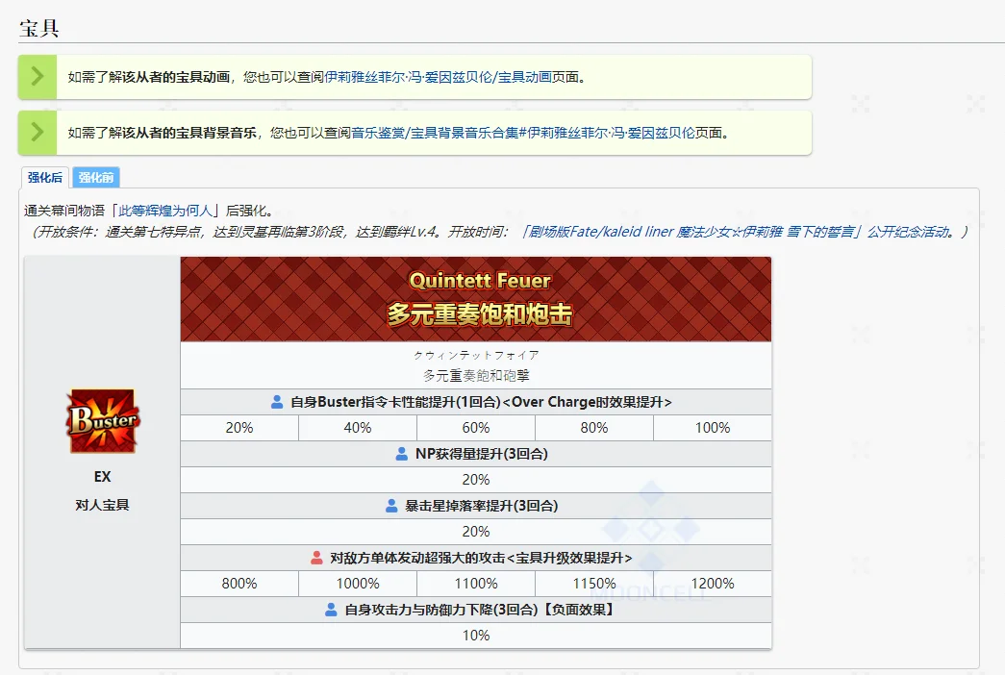Click the 20% value under NP获得量提升
Screen dimensions: 1005x675
(476, 480)
